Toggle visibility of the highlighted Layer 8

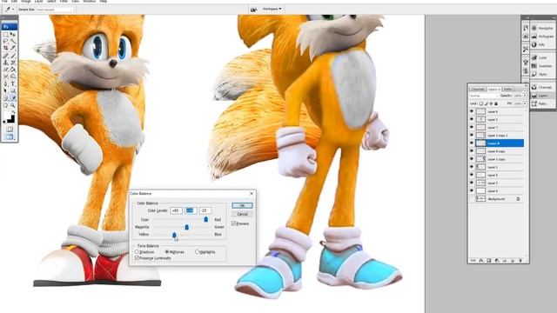tap(472, 143)
